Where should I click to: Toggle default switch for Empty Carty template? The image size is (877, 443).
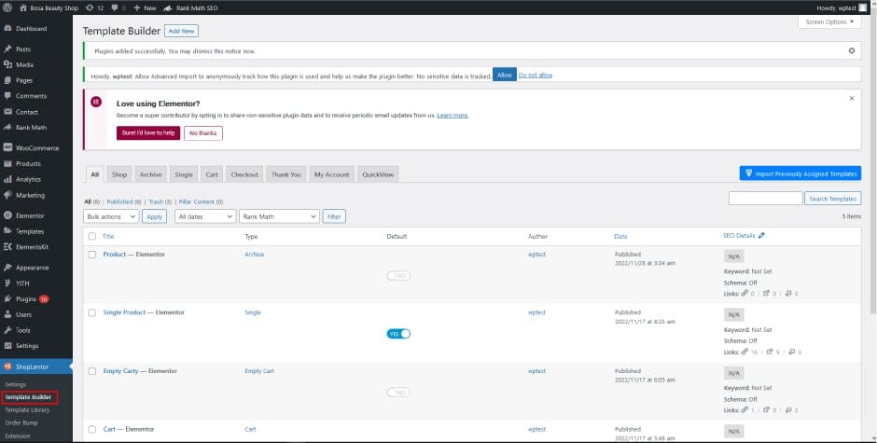pyautogui.click(x=398, y=393)
